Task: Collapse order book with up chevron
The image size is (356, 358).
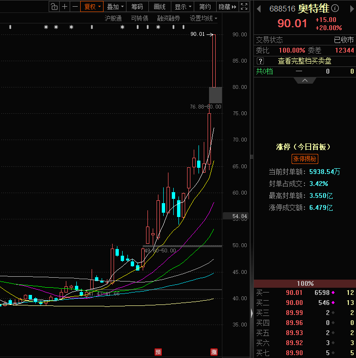Action: tap(304, 80)
